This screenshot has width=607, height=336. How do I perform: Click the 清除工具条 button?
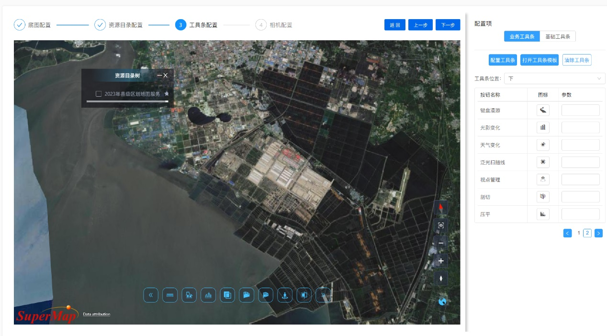tap(577, 60)
